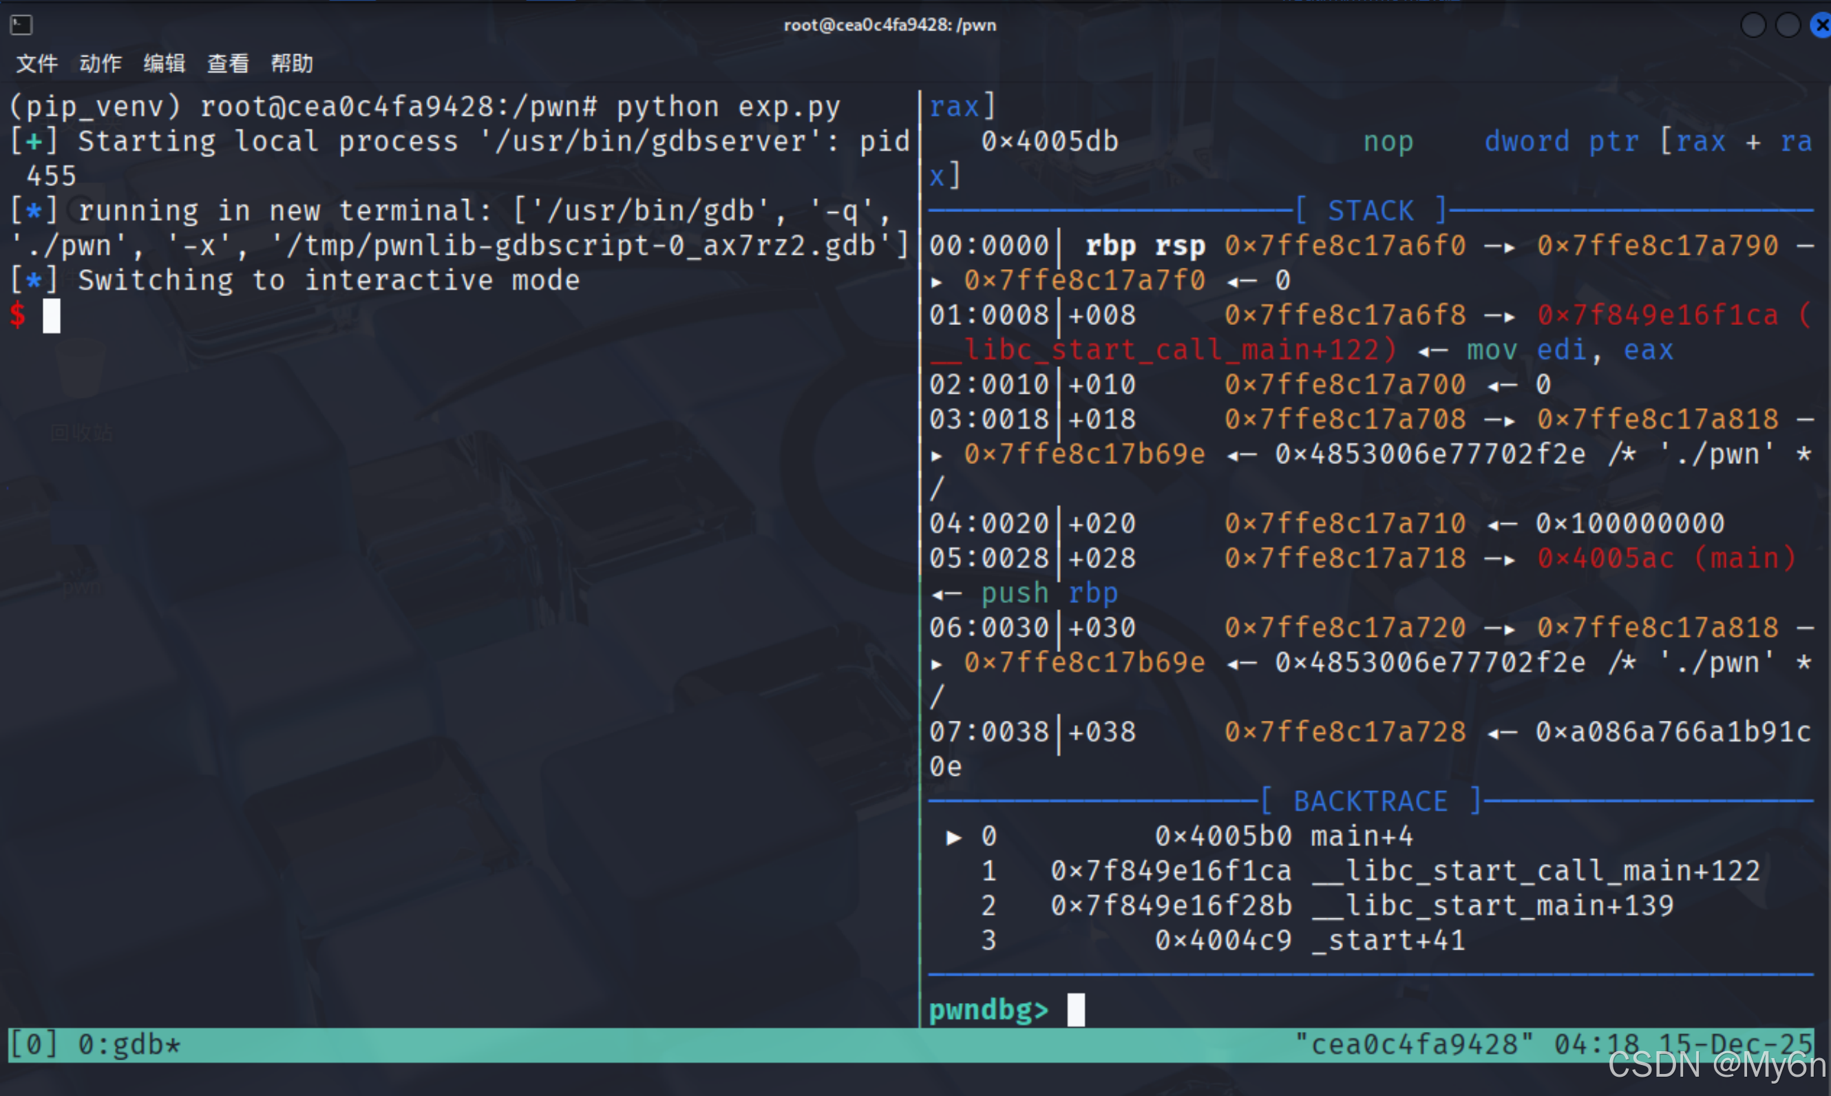The image size is (1831, 1096).
Task: Click the red $ interactive prompt cursor
Action: click(51, 316)
